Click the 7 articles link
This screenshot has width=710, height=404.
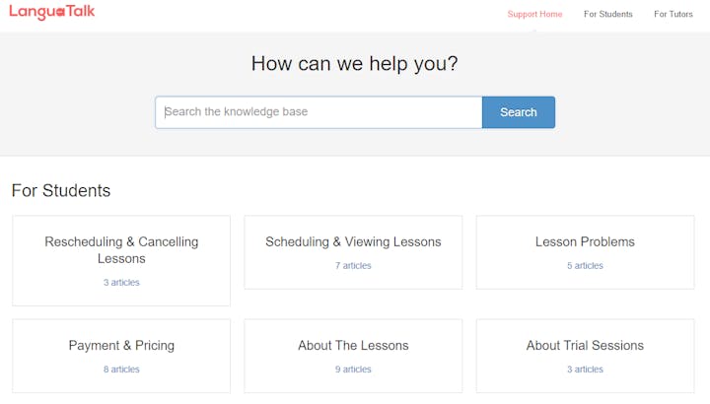(x=353, y=266)
